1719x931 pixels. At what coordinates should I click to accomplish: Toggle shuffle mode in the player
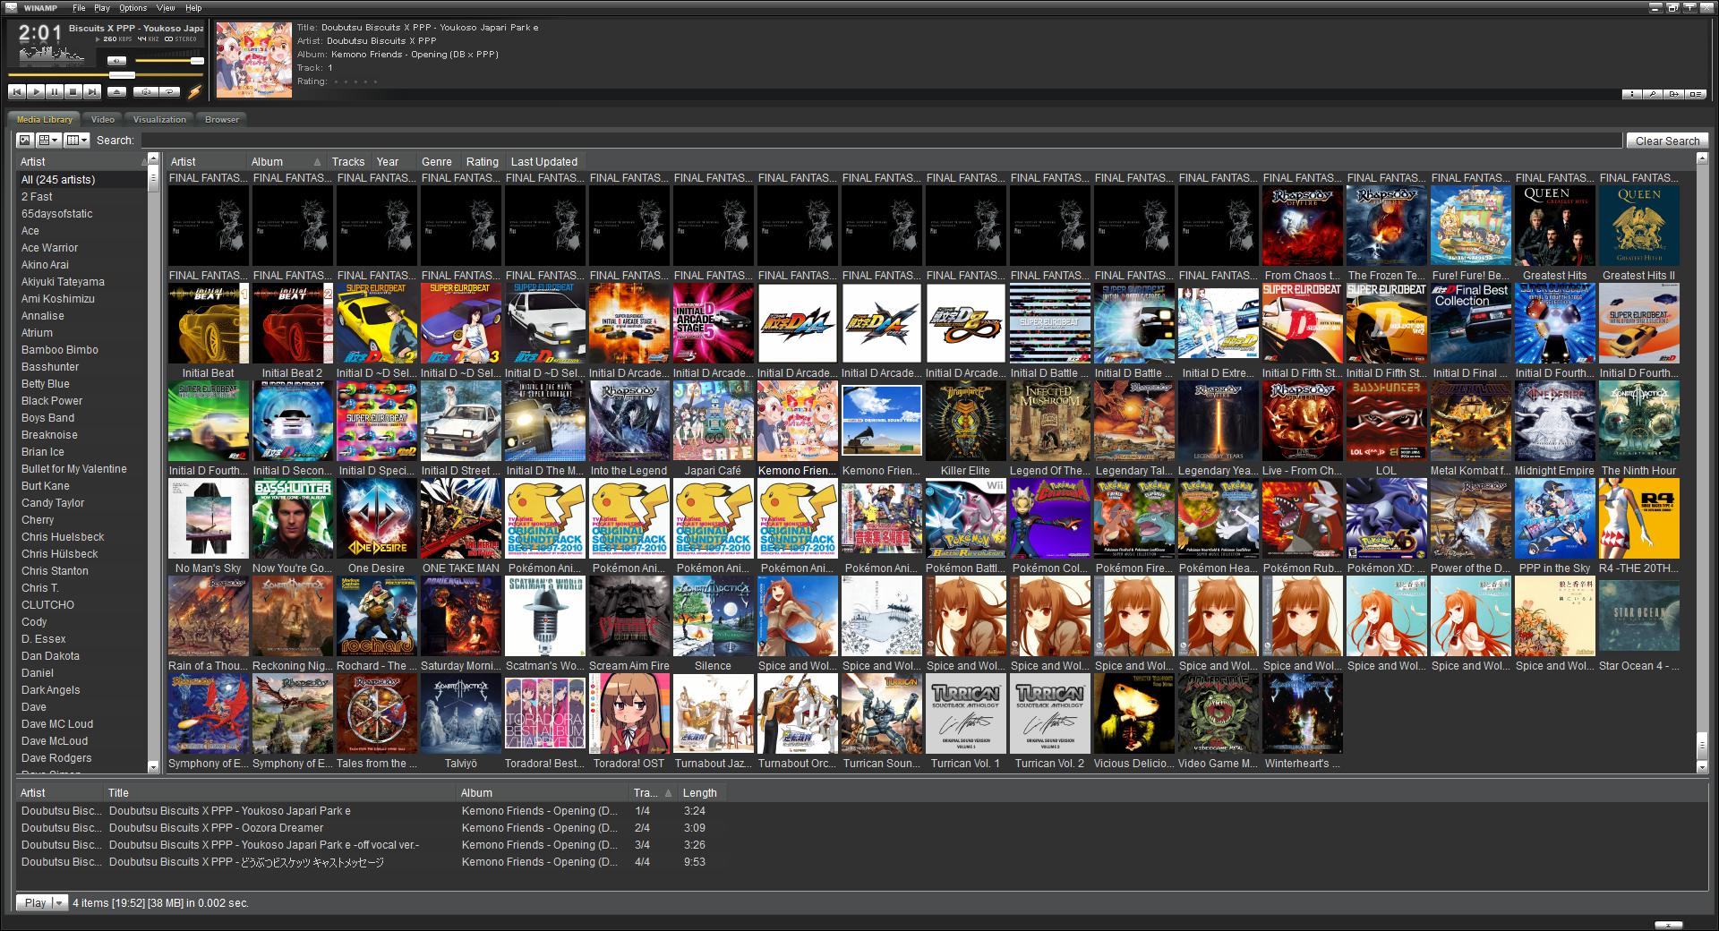(x=146, y=91)
